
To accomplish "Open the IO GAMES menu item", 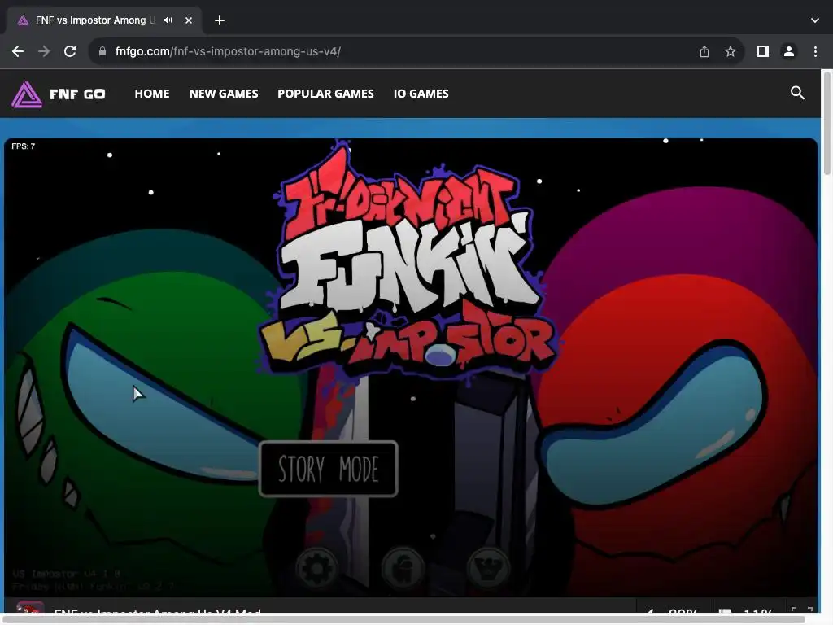I will pos(421,94).
